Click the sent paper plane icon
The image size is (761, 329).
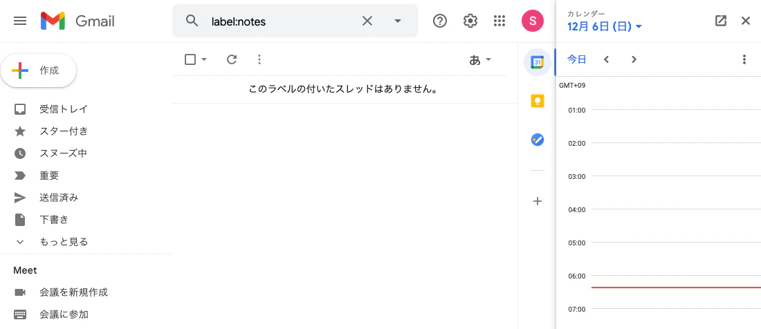tap(20, 197)
